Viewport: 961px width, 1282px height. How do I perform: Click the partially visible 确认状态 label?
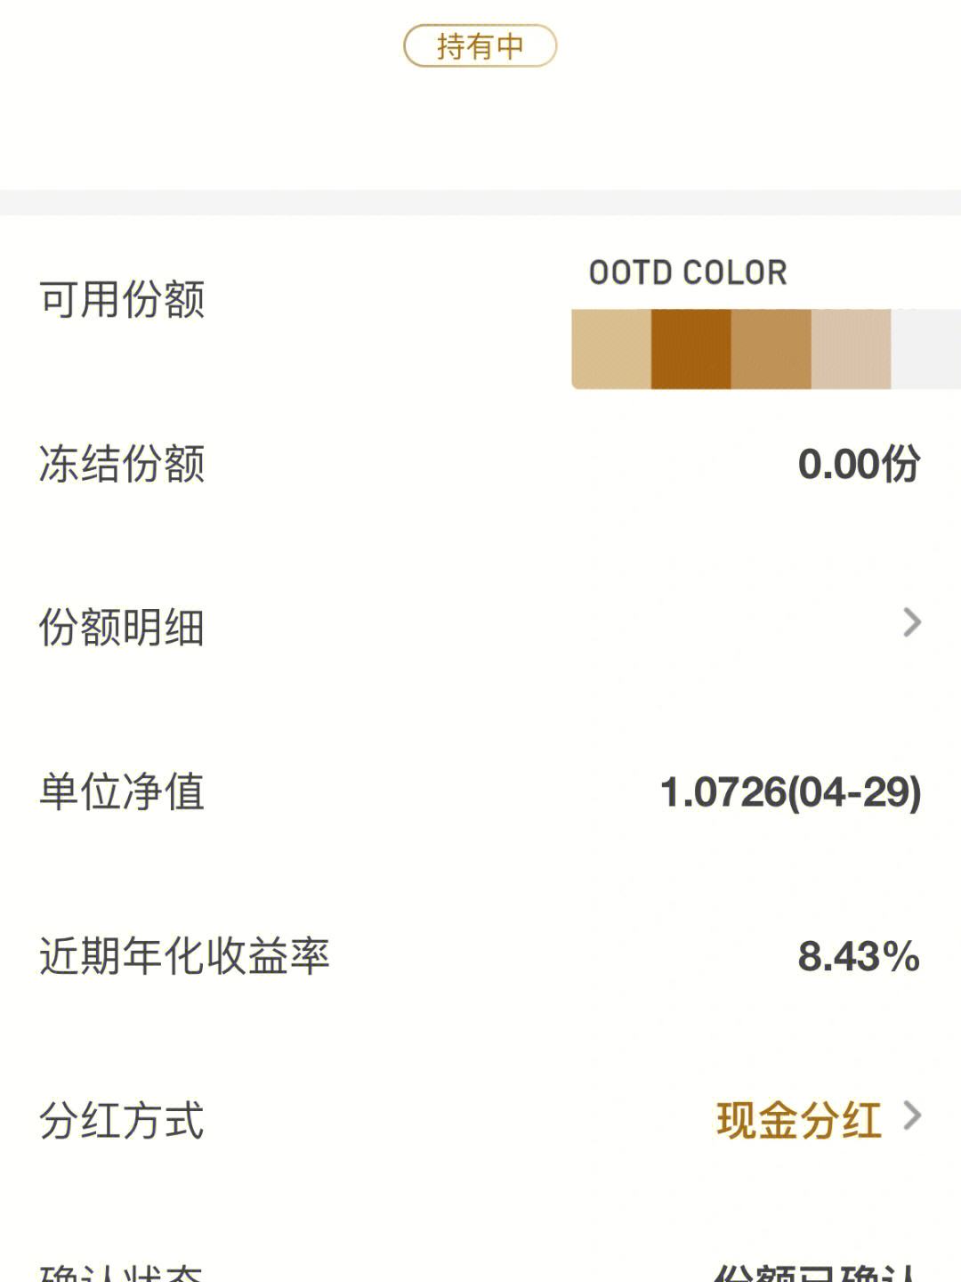pos(122,1271)
